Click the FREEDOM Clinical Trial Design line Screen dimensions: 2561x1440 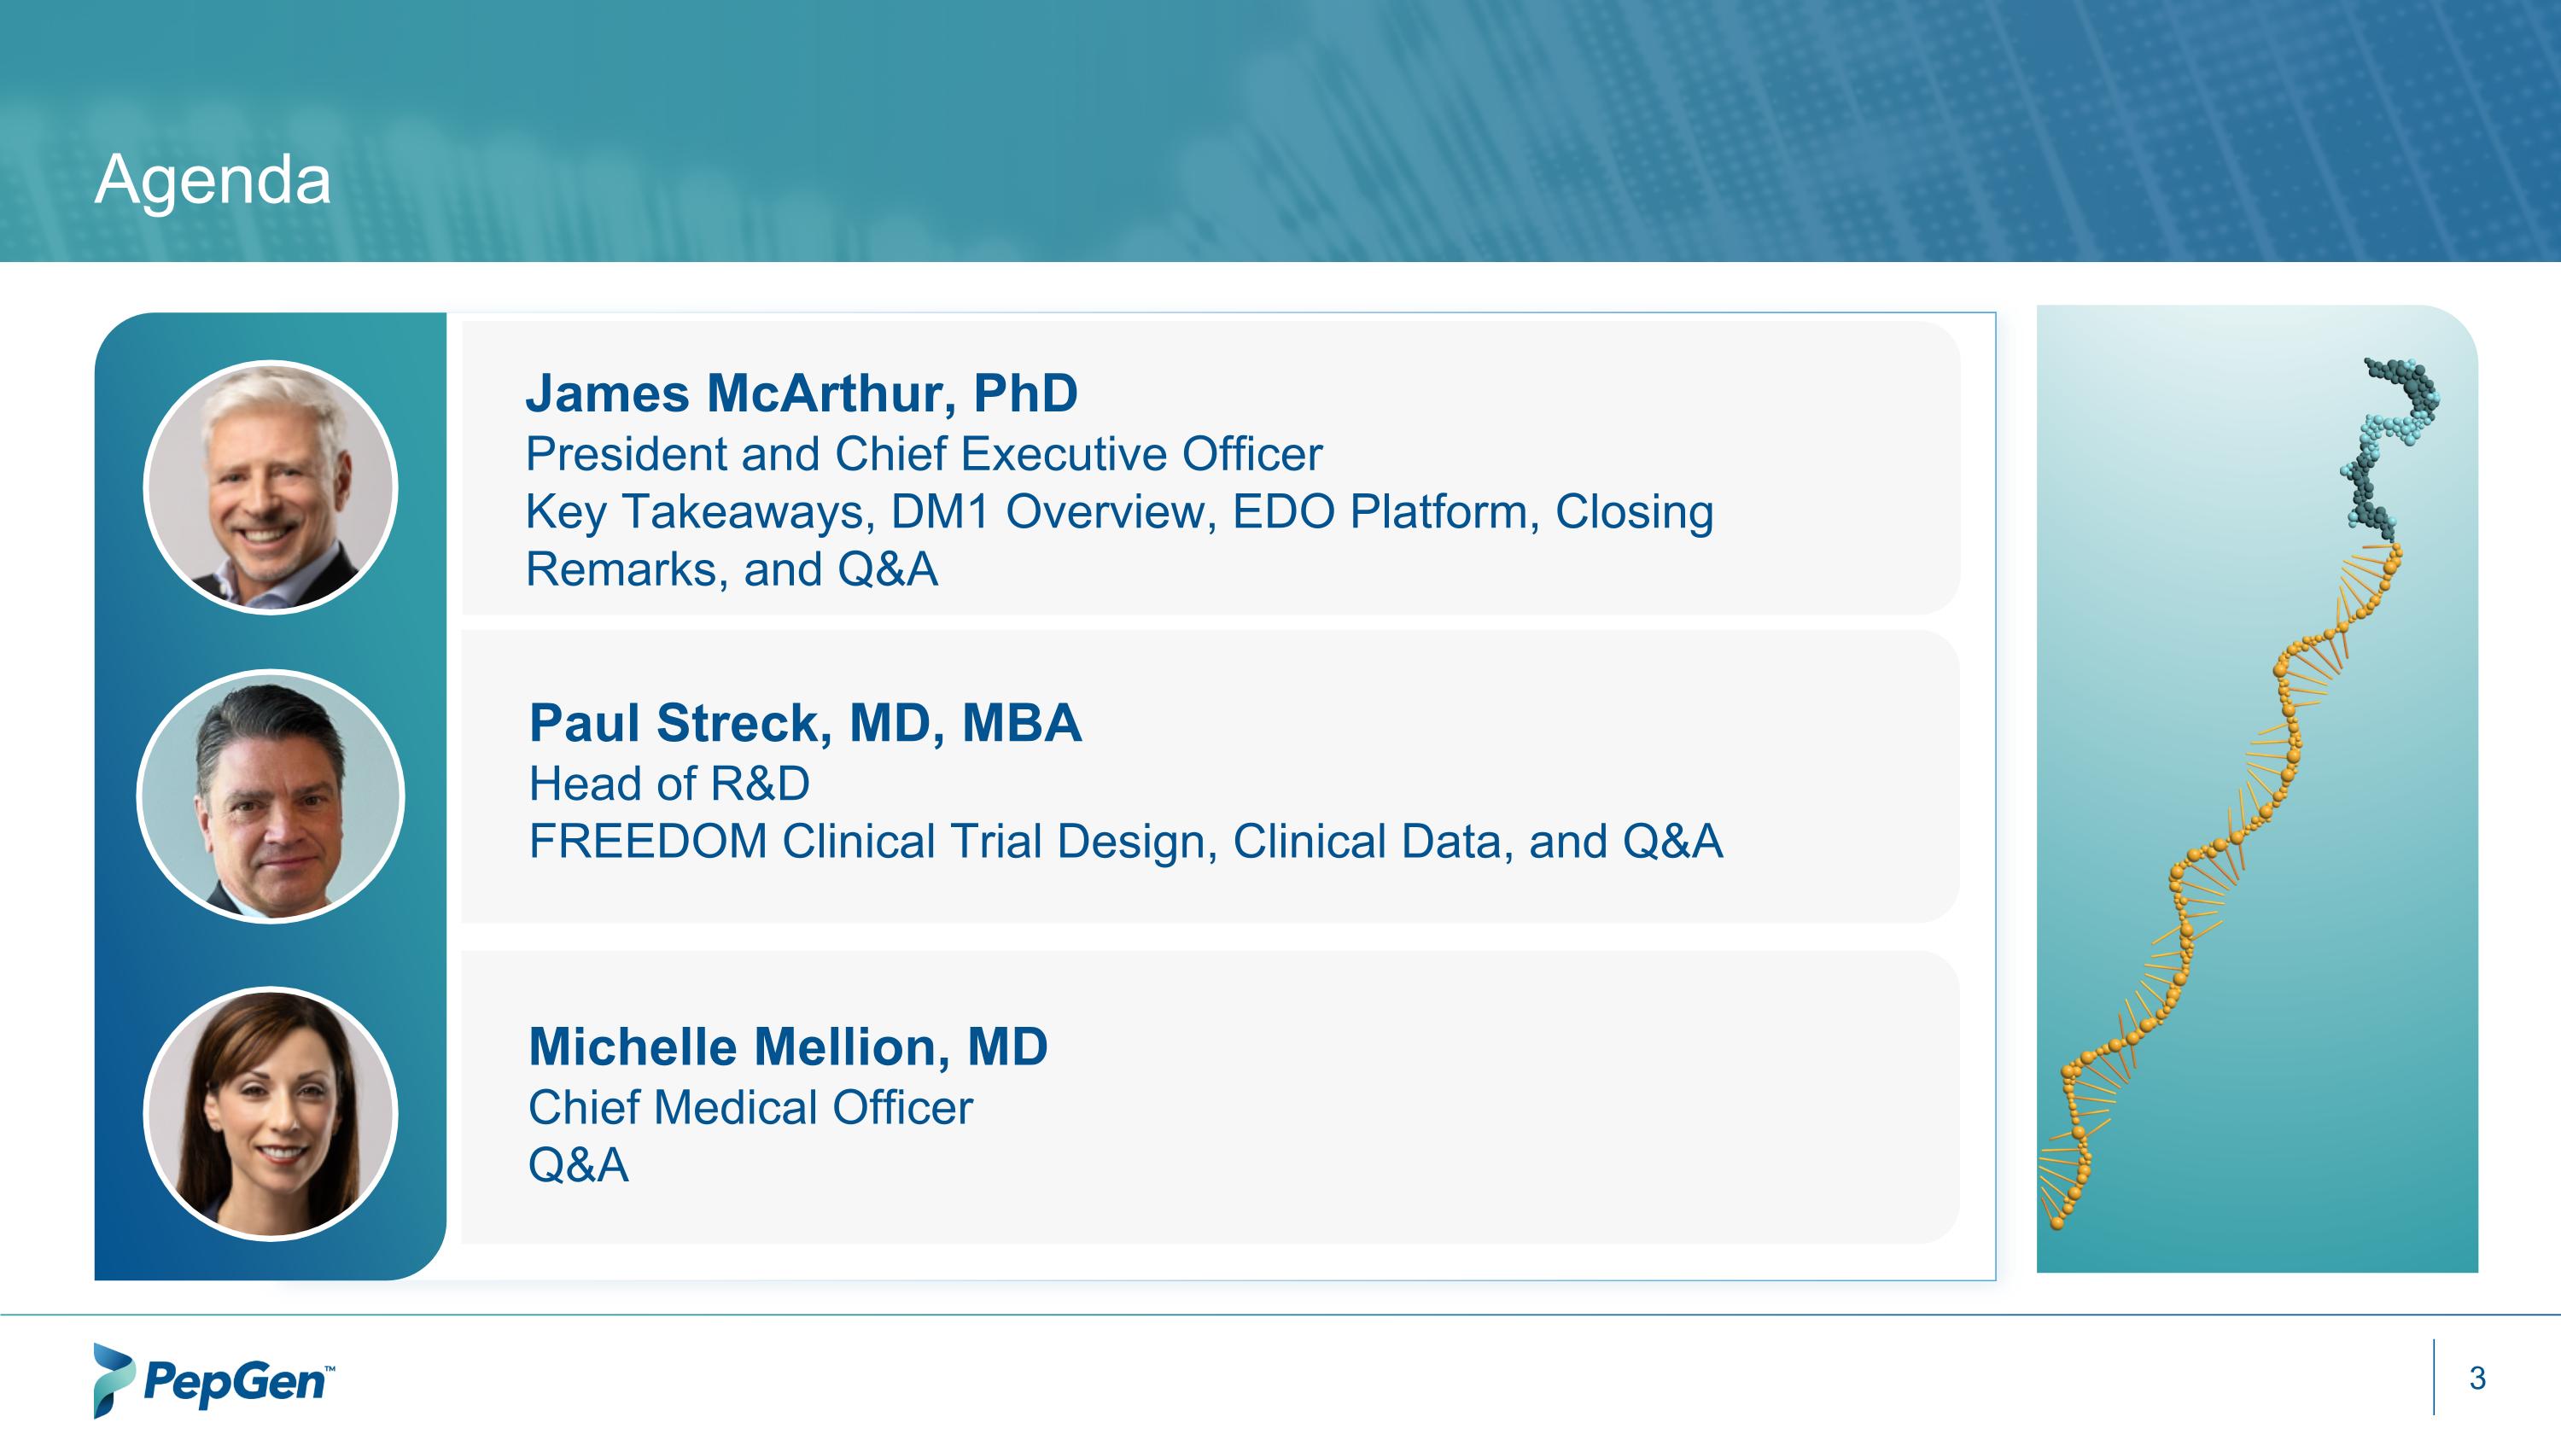tap(1124, 841)
